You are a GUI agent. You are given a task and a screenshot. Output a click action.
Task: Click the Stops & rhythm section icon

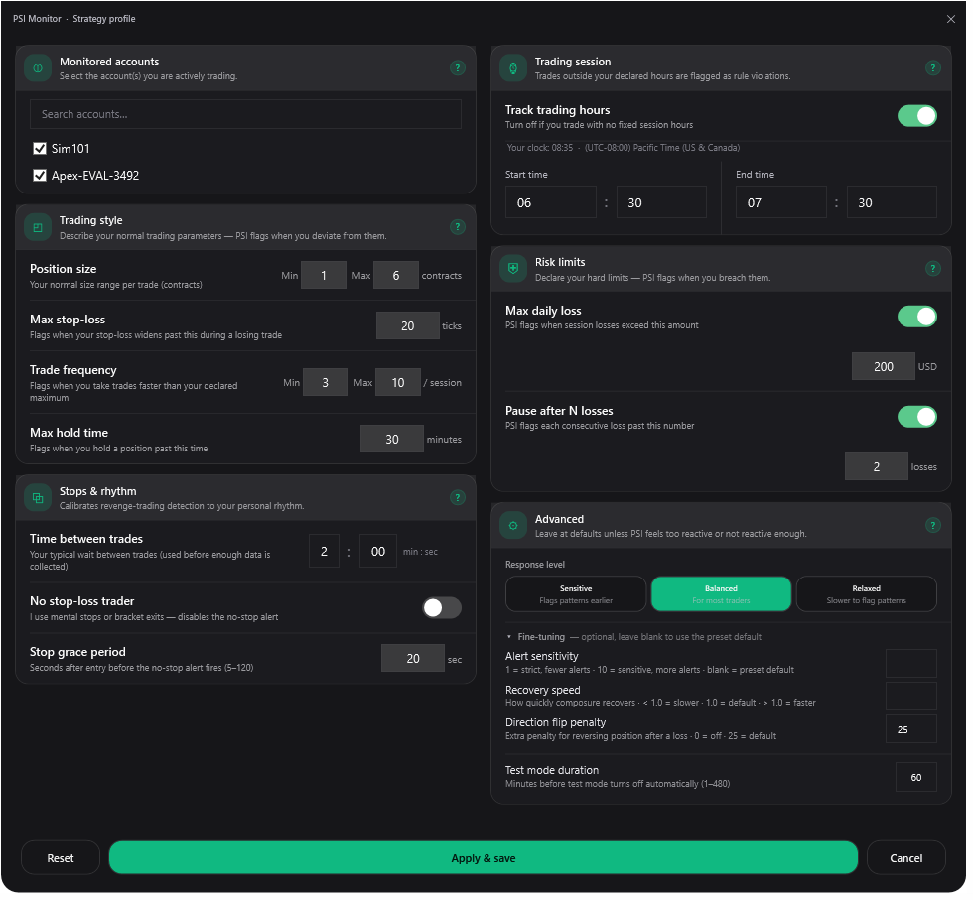point(38,500)
